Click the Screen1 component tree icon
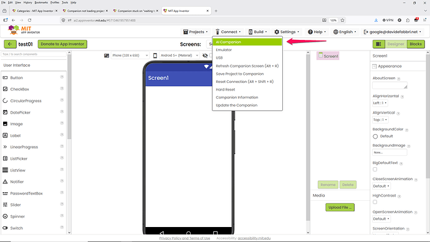430x242 pixels. coord(320,56)
